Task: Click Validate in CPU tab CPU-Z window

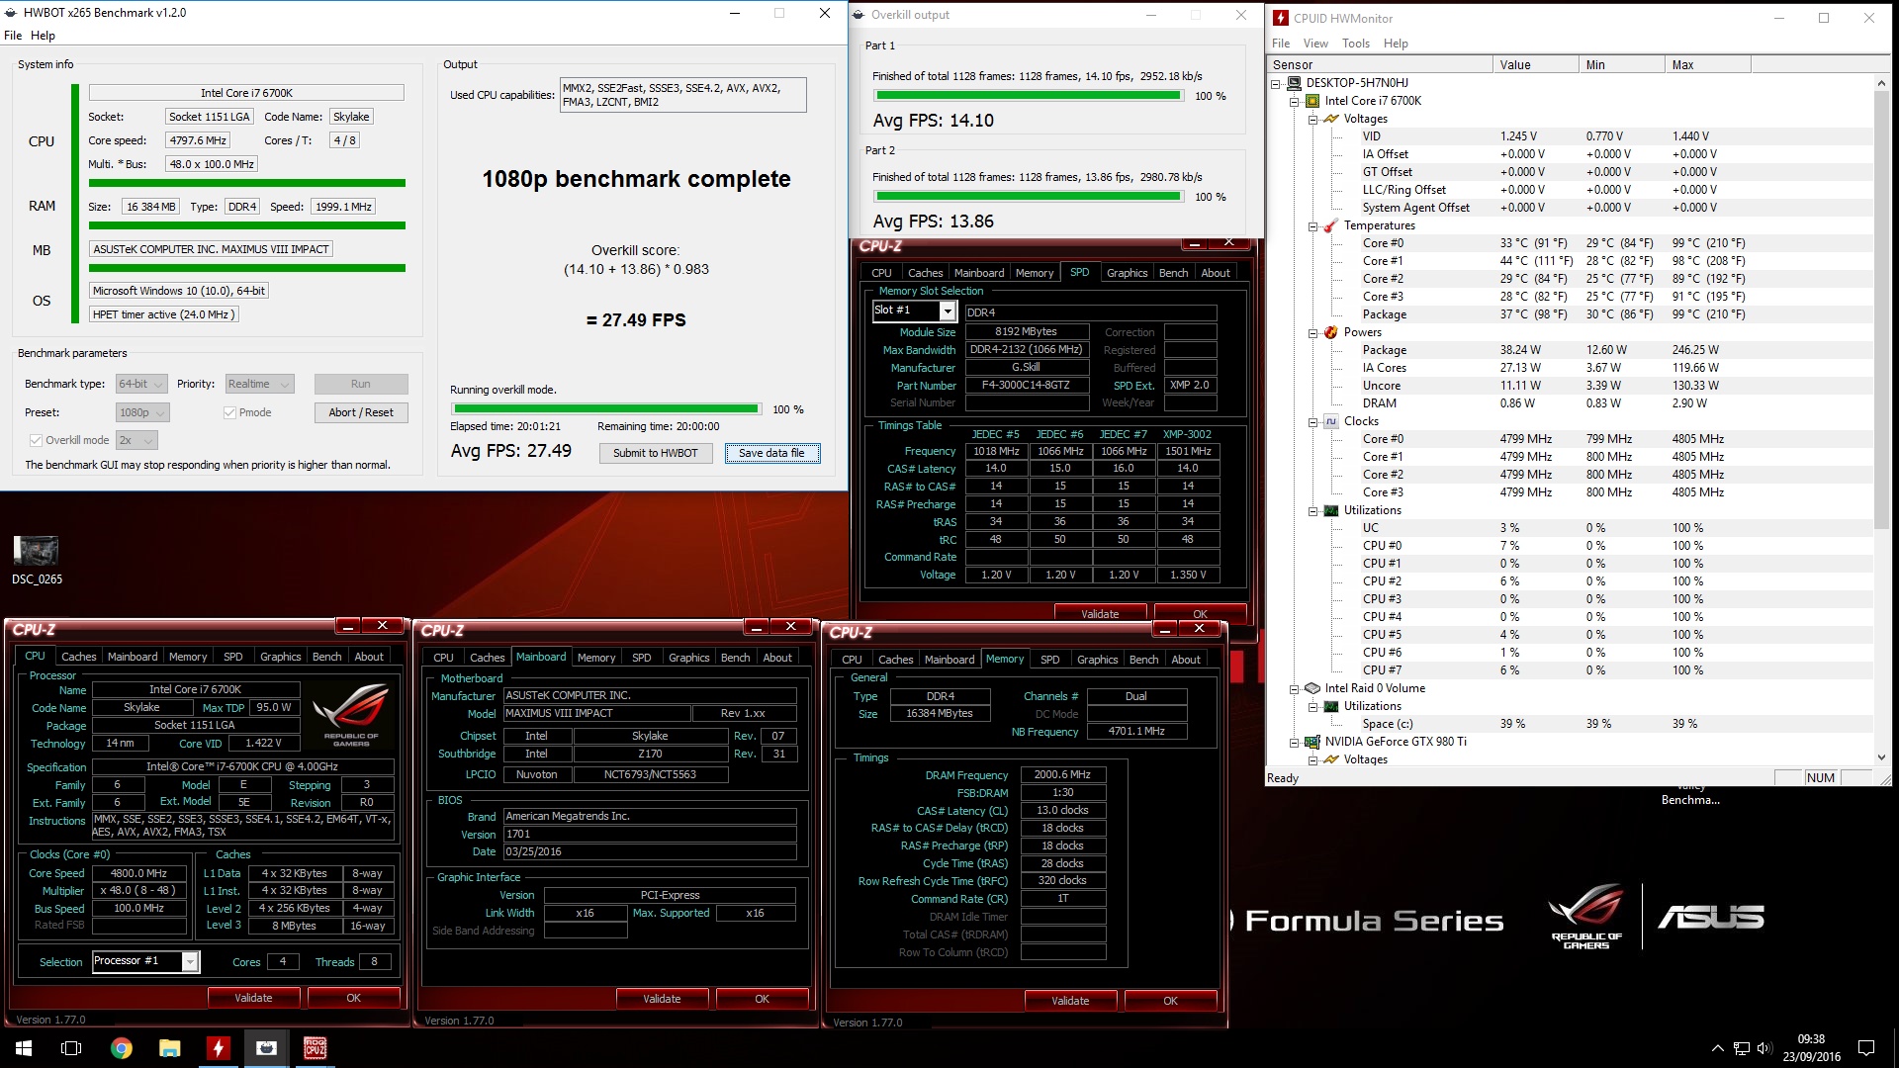Action: coord(253,998)
